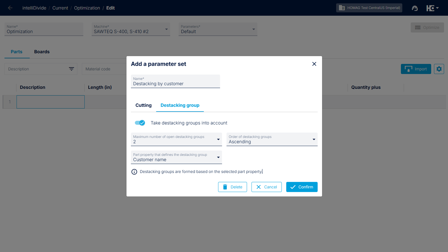Open the Machine dropdown
Viewport: 448px width, 252px height.
click(x=131, y=29)
